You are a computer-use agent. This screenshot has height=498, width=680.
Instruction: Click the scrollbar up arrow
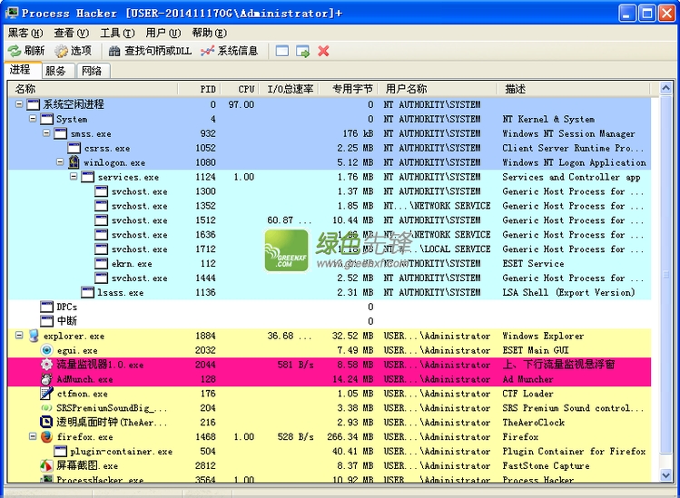click(666, 89)
